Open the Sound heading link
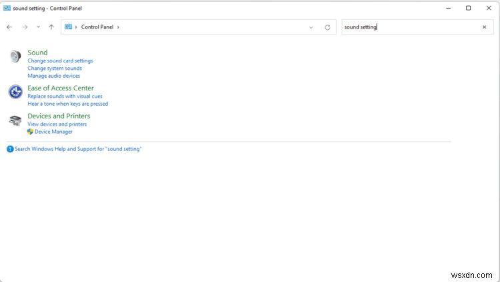Screen dimensions: 500x282 37,53
